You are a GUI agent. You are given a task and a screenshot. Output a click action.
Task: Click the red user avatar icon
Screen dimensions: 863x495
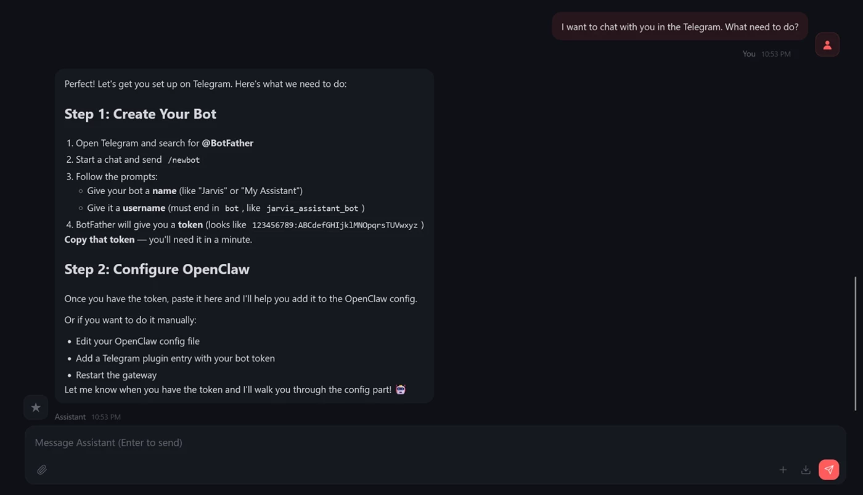click(827, 45)
